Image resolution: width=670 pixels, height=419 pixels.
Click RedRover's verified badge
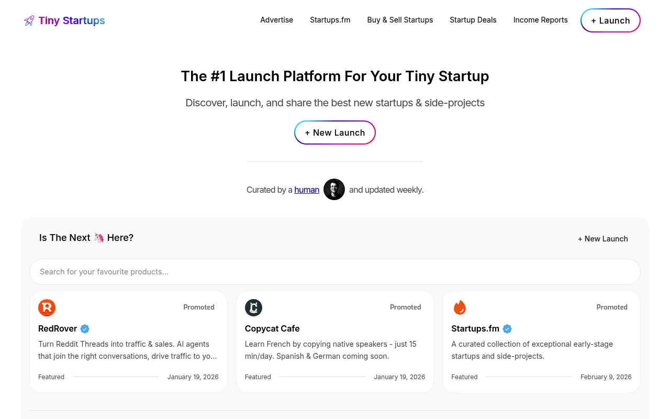click(85, 329)
